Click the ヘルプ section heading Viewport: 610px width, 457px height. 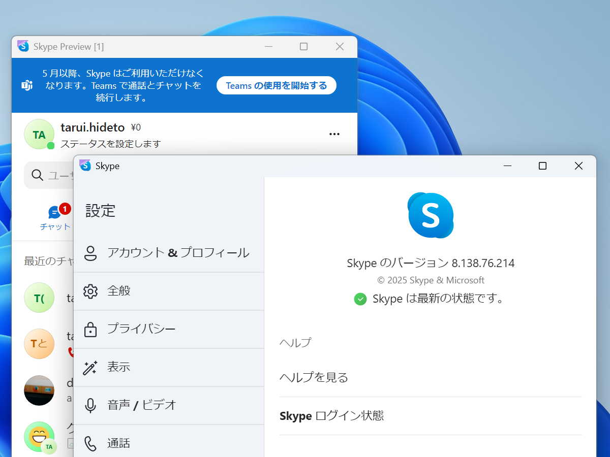(x=295, y=343)
